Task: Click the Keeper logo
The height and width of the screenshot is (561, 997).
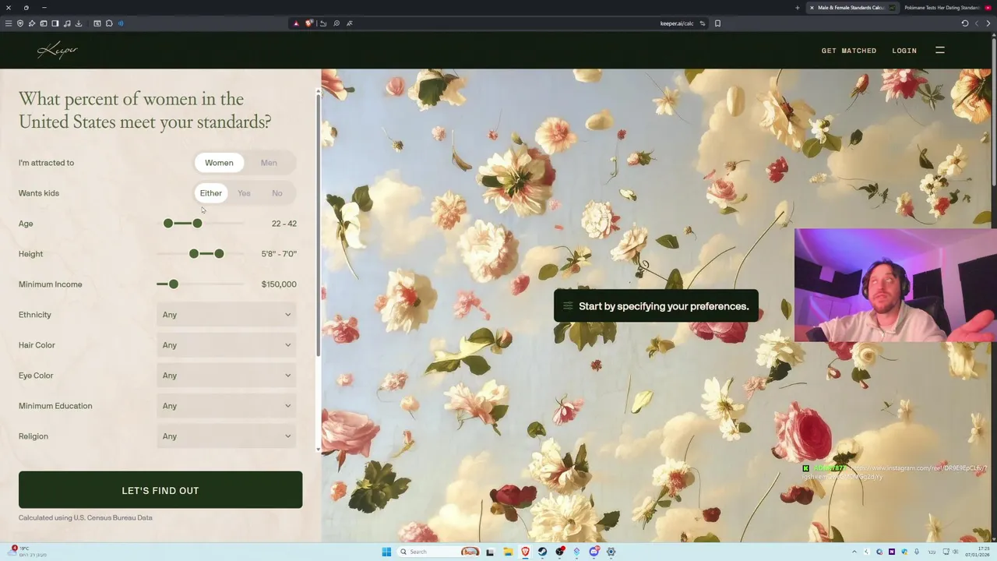Action: pos(58,51)
